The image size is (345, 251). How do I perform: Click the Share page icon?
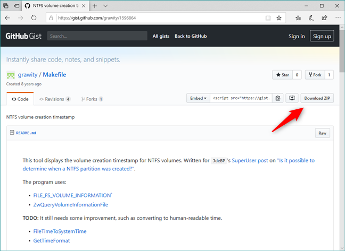click(x=325, y=18)
